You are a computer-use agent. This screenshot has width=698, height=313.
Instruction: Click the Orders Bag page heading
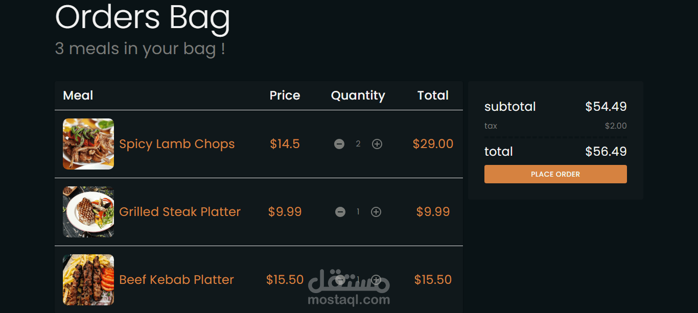tap(143, 18)
